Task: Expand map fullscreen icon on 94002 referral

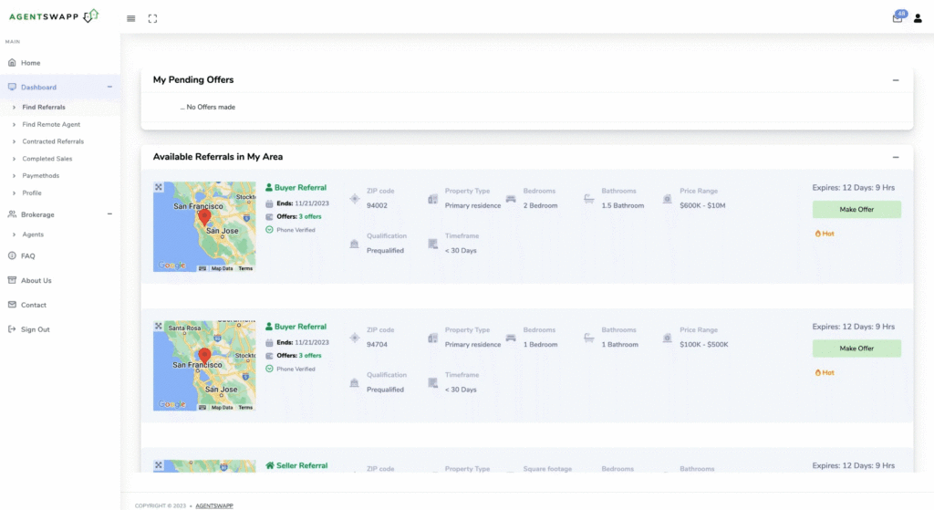Action: (x=159, y=187)
